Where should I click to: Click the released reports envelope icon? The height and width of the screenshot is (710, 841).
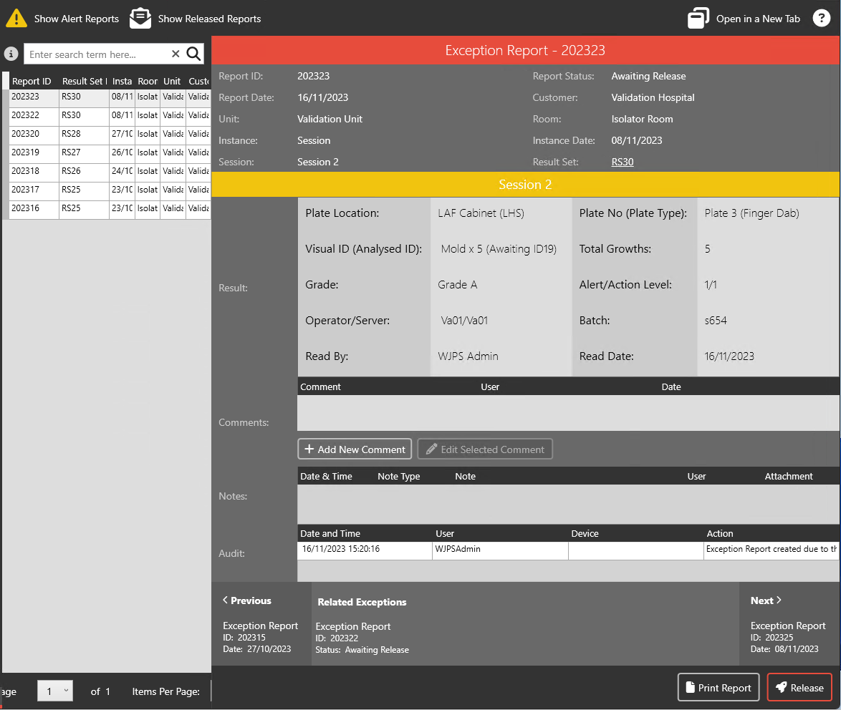click(140, 19)
